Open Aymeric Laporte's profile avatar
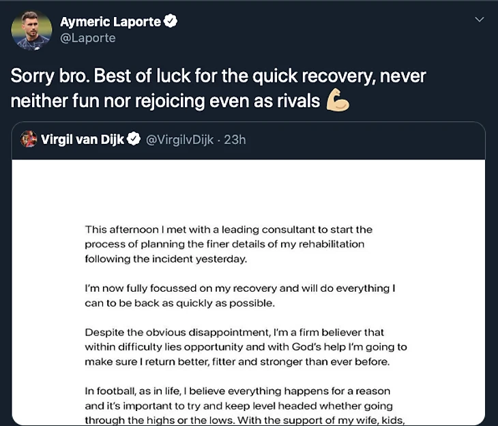The image size is (498, 426). 31,31
